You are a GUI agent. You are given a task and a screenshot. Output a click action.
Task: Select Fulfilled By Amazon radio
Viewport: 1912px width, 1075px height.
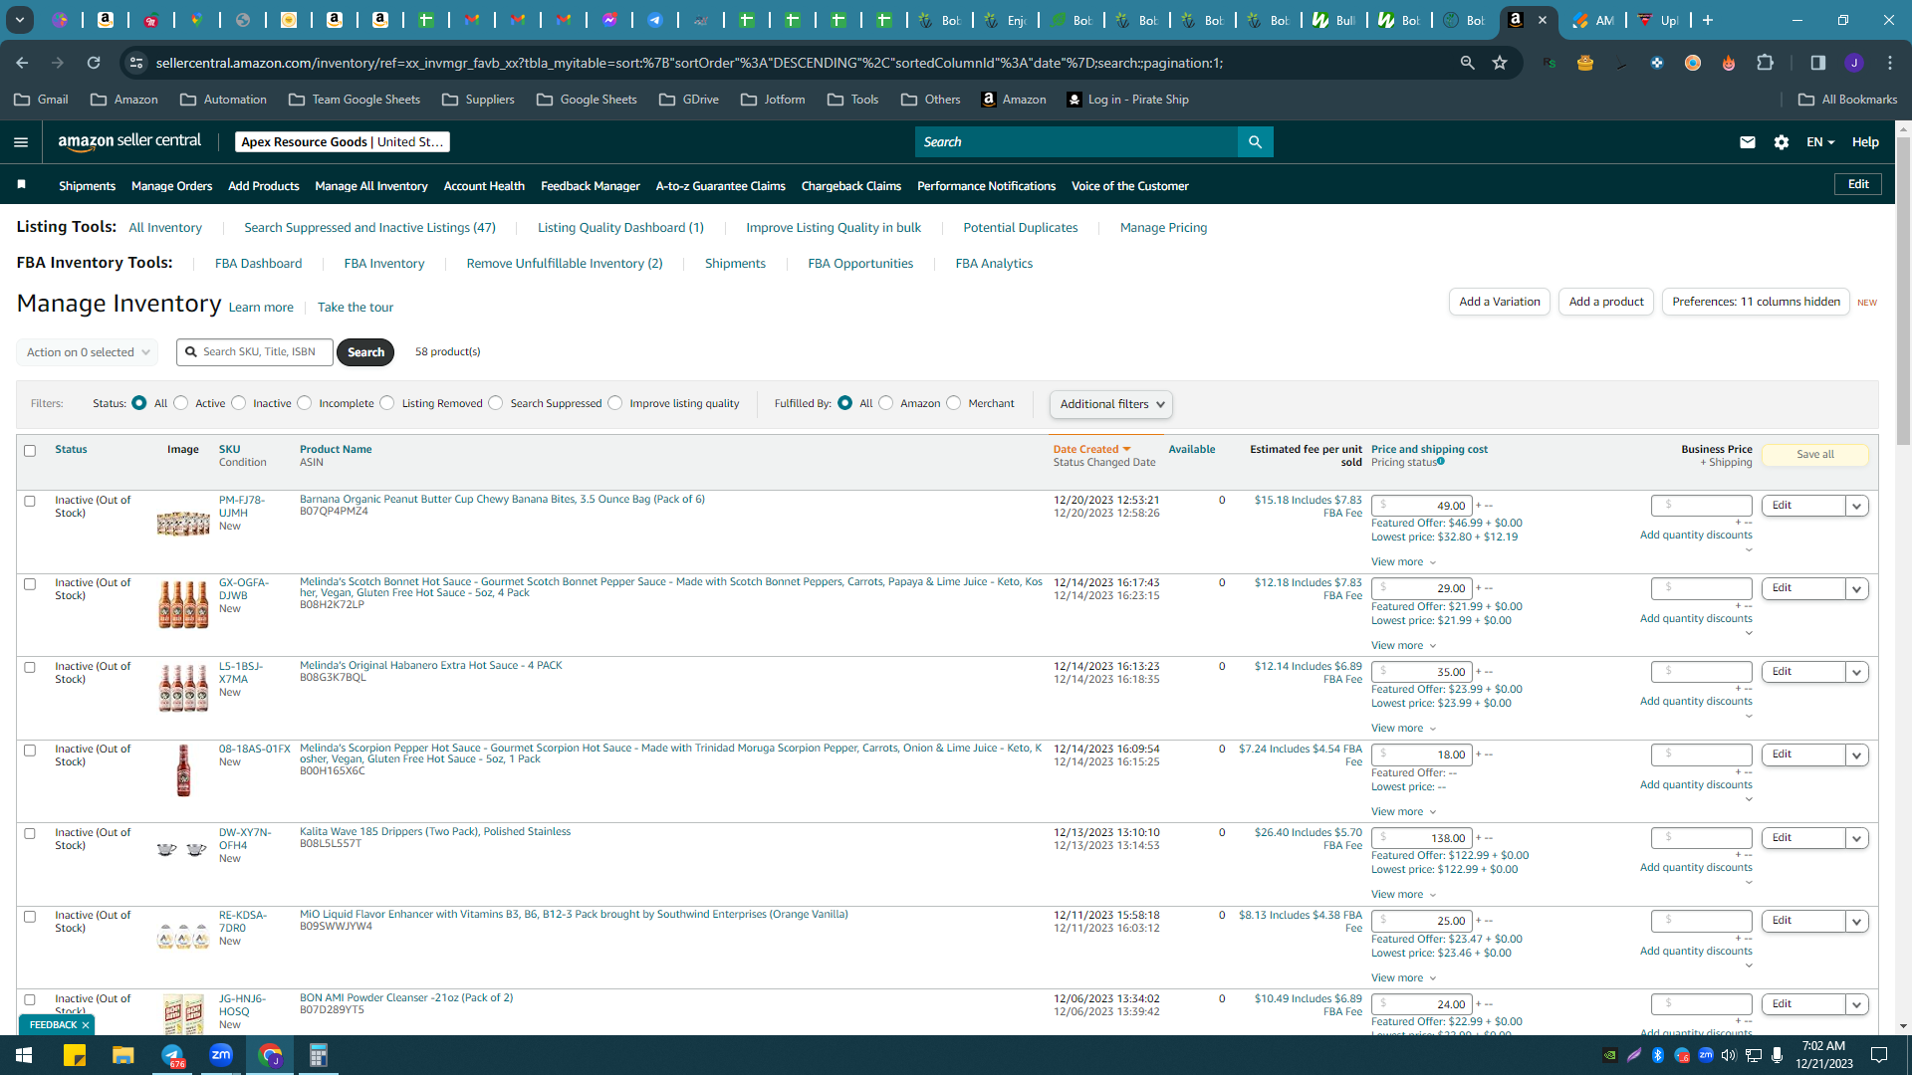point(886,403)
